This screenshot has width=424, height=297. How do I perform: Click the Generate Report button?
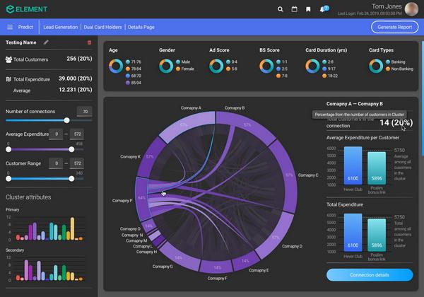coord(394,27)
